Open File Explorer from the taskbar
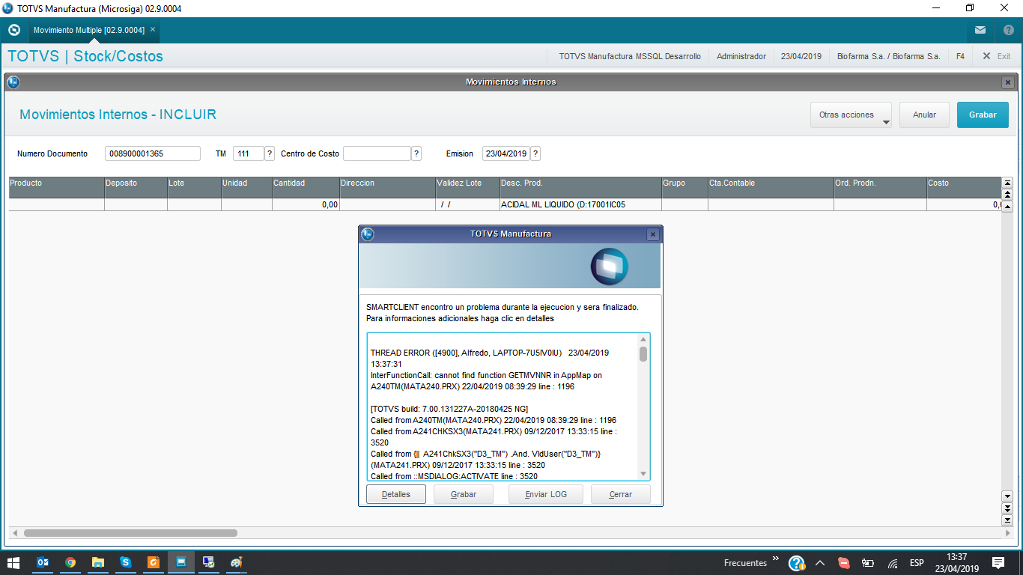The height and width of the screenshot is (575, 1023). pos(98,562)
